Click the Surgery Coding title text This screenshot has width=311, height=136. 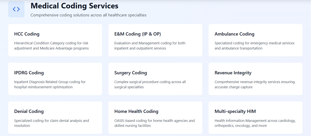[131, 73]
